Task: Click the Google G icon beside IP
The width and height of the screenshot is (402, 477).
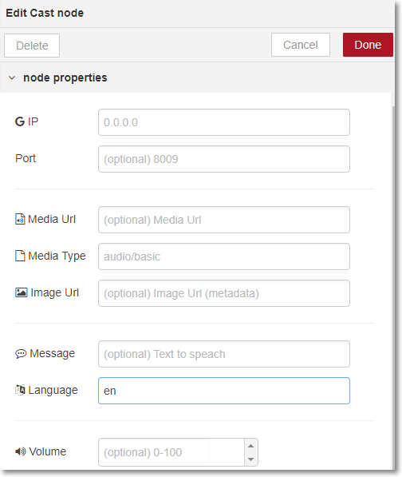Action: (x=20, y=121)
